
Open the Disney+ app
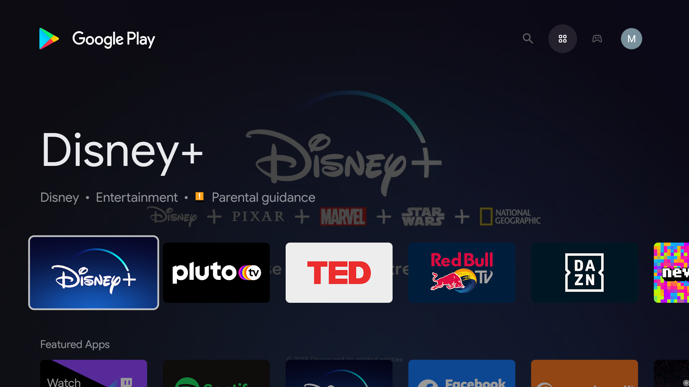[x=93, y=272]
